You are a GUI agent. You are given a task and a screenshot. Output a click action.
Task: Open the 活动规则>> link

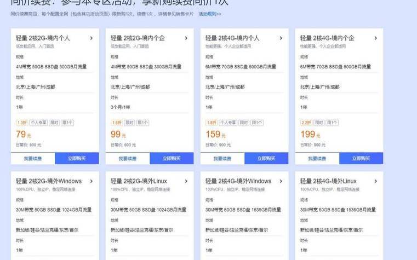click(x=209, y=13)
